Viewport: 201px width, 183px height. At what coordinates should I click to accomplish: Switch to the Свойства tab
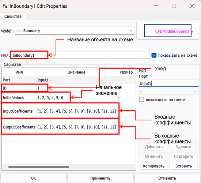click(13, 16)
